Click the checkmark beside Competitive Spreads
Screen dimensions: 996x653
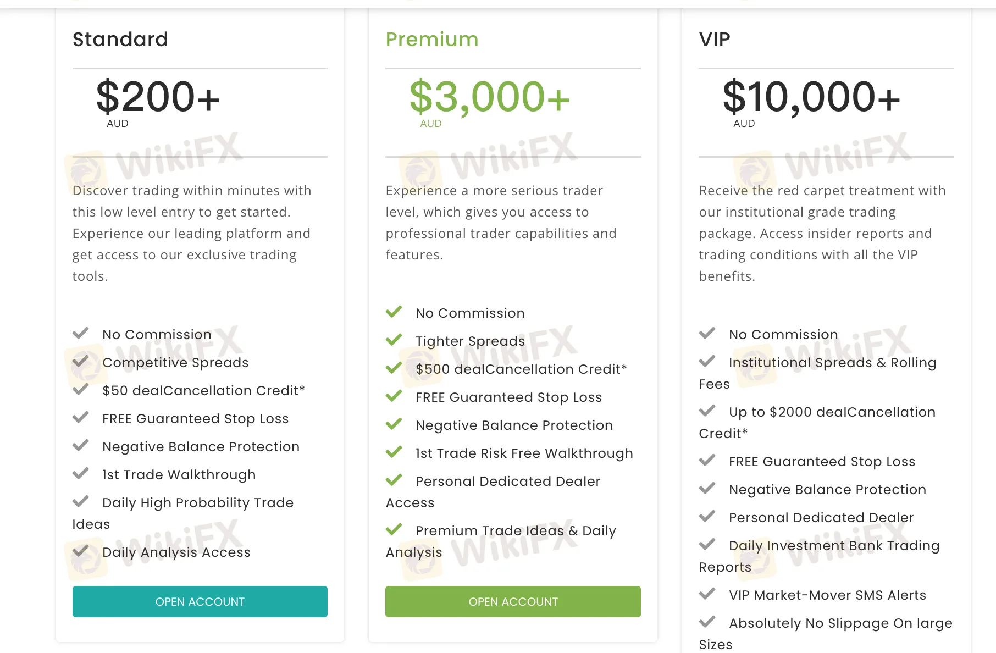(81, 361)
